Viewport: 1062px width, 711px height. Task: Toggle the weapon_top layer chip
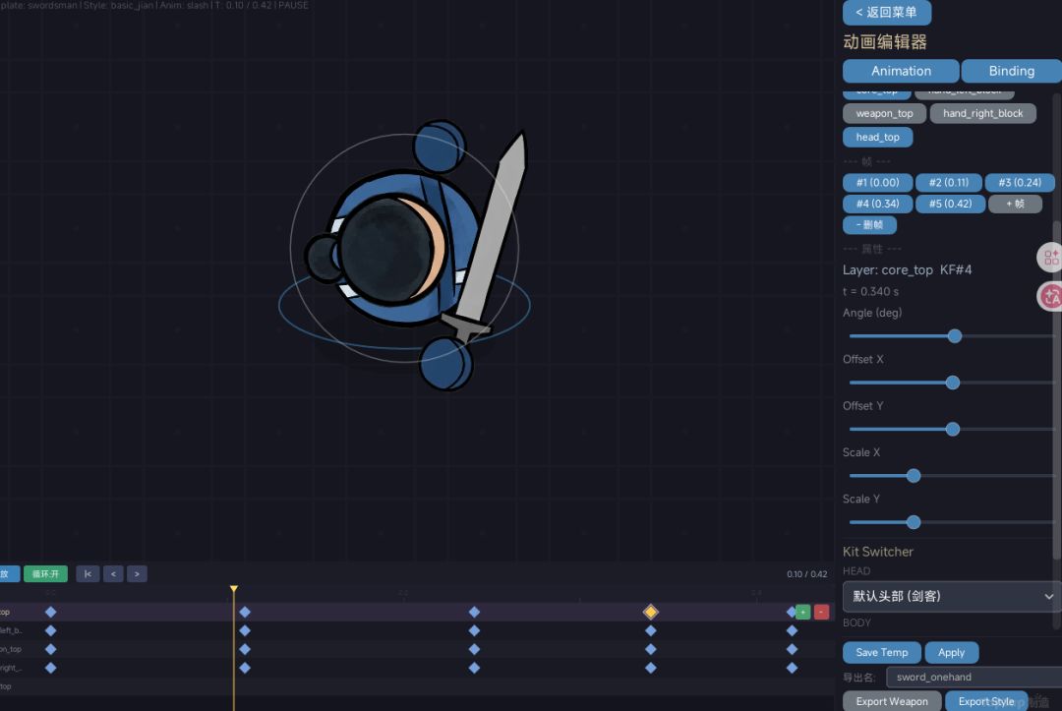click(884, 113)
